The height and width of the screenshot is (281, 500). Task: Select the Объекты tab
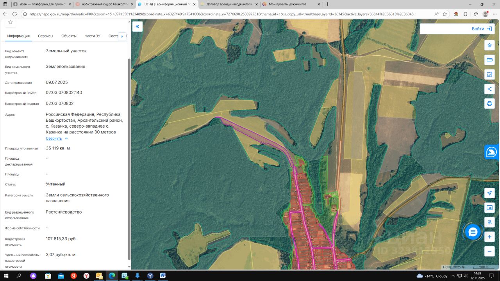click(69, 36)
